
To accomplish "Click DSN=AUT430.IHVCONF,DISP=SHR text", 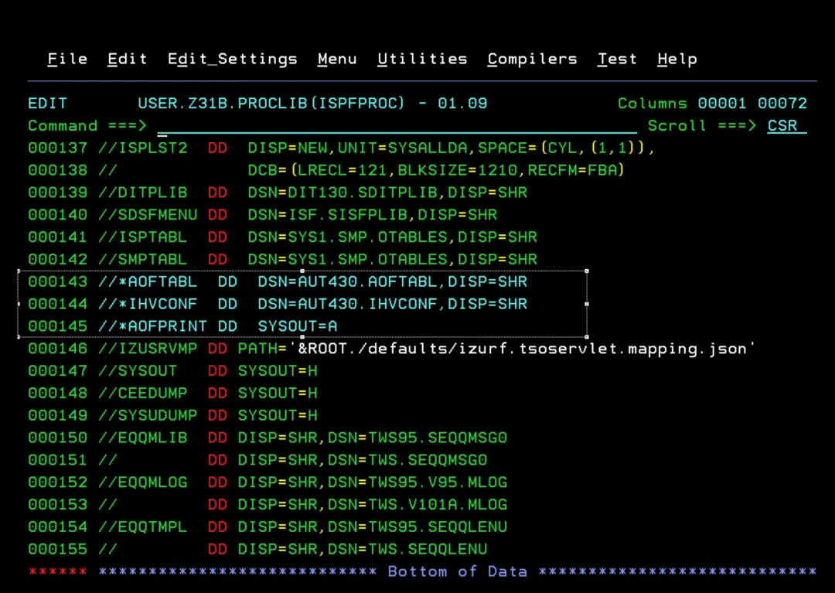I will (393, 304).
